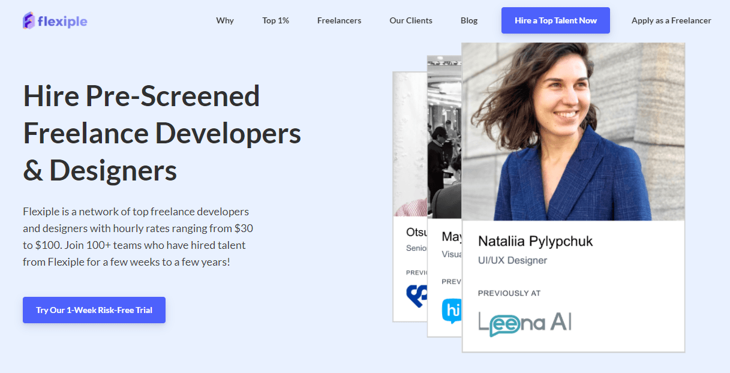The width and height of the screenshot is (730, 373).
Task: Click Apply as a Freelancer link
Action: 671,20
